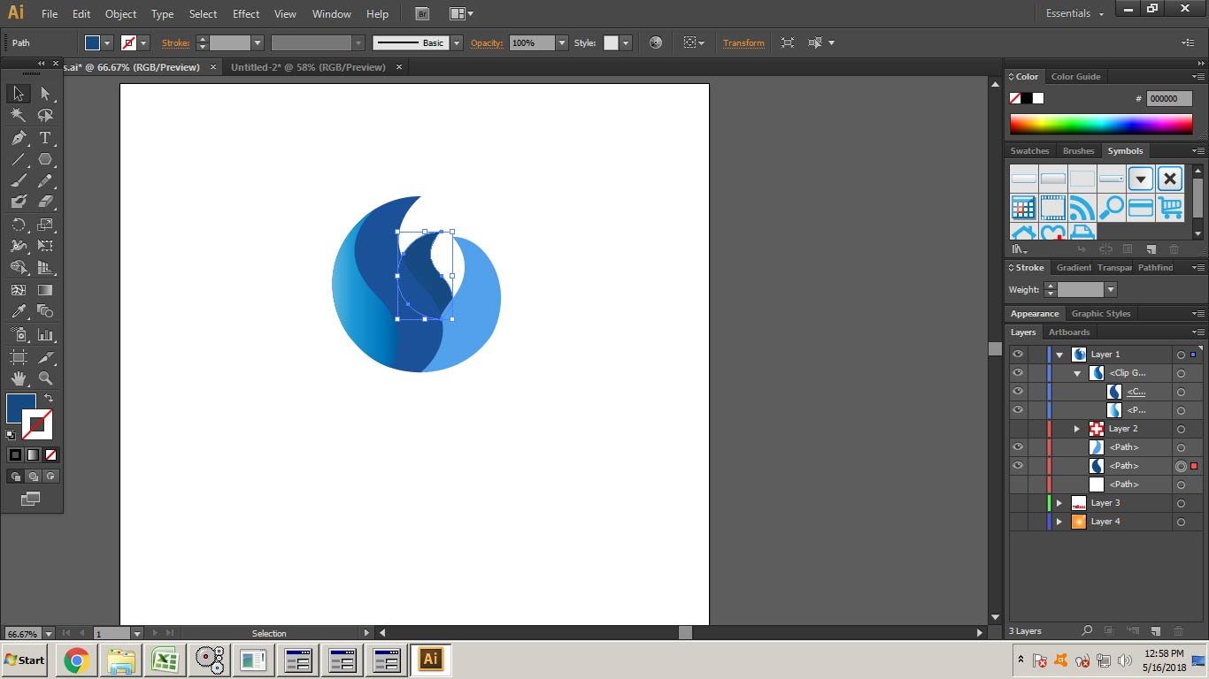Toggle visibility of the <P... row inside Clip Group
Screen dimensions: 1209x679
pos(1018,409)
